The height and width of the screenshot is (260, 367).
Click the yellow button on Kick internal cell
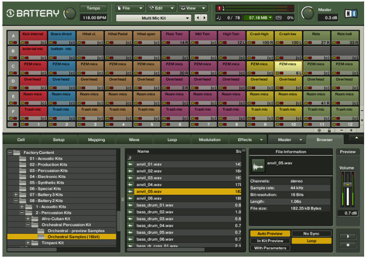(23, 43)
